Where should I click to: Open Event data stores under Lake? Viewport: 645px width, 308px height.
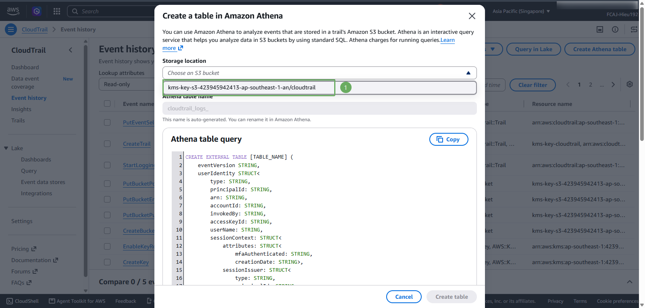(43, 182)
